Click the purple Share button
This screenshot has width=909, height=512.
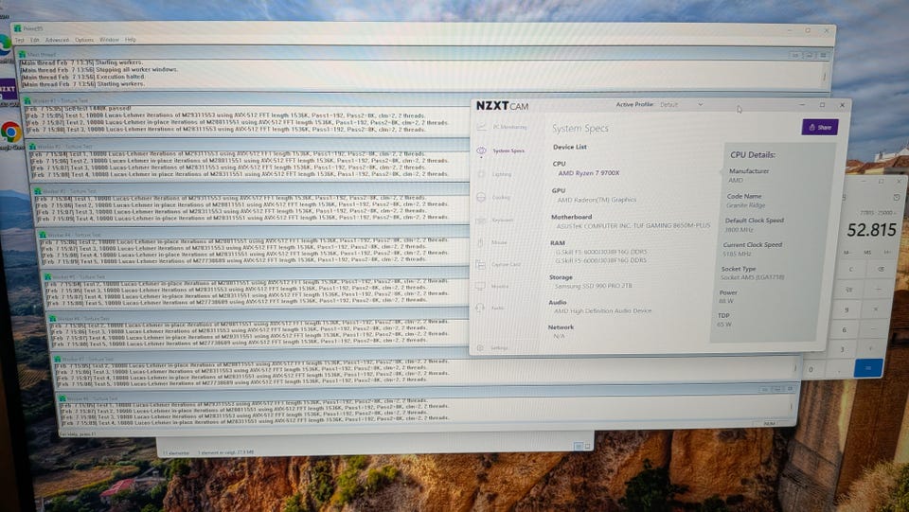820,127
